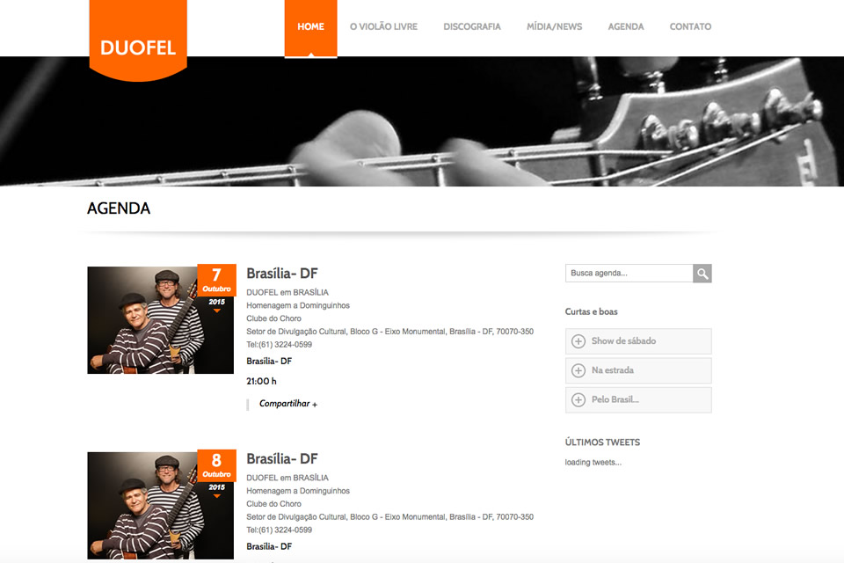844x563 pixels.
Task: Expand the Na estrada plus icon
Action: (x=578, y=370)
